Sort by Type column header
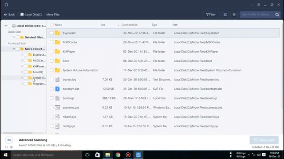Image resolution: width=284 pixels, height=159 pixels. click(x=154, y=25)
